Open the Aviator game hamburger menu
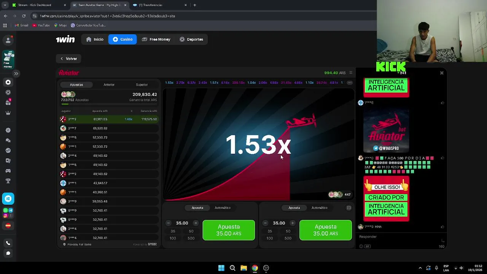Image resolution: width=487 pixels, height=274 pixels. pos(351,73)
